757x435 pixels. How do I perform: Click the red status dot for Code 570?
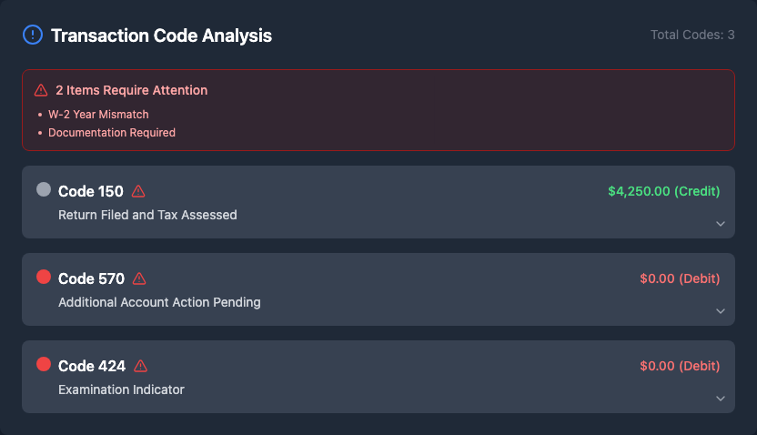[x=44, y=277]
